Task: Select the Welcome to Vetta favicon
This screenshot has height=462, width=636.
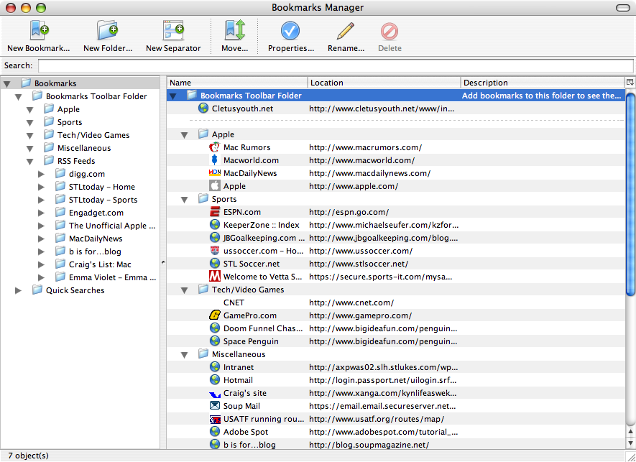Action: click(215, 277)
